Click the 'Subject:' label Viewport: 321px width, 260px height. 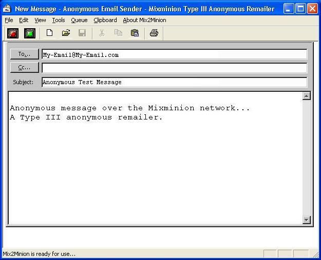tap(23, 82)
